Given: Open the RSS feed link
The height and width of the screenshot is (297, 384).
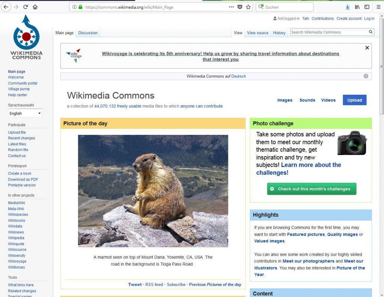Looking at the screenshot, I should coord(154,285).
